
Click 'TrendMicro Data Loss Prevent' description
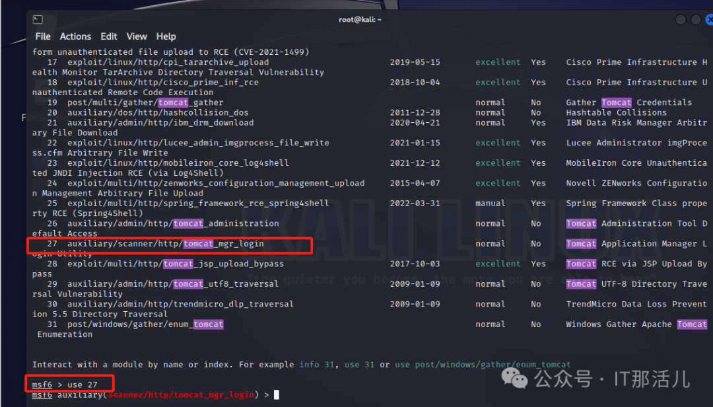click(x=636, y=304)
